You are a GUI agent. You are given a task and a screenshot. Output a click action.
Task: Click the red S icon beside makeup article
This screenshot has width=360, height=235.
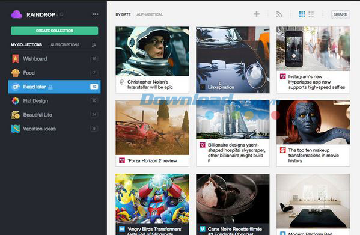[283, 150]
